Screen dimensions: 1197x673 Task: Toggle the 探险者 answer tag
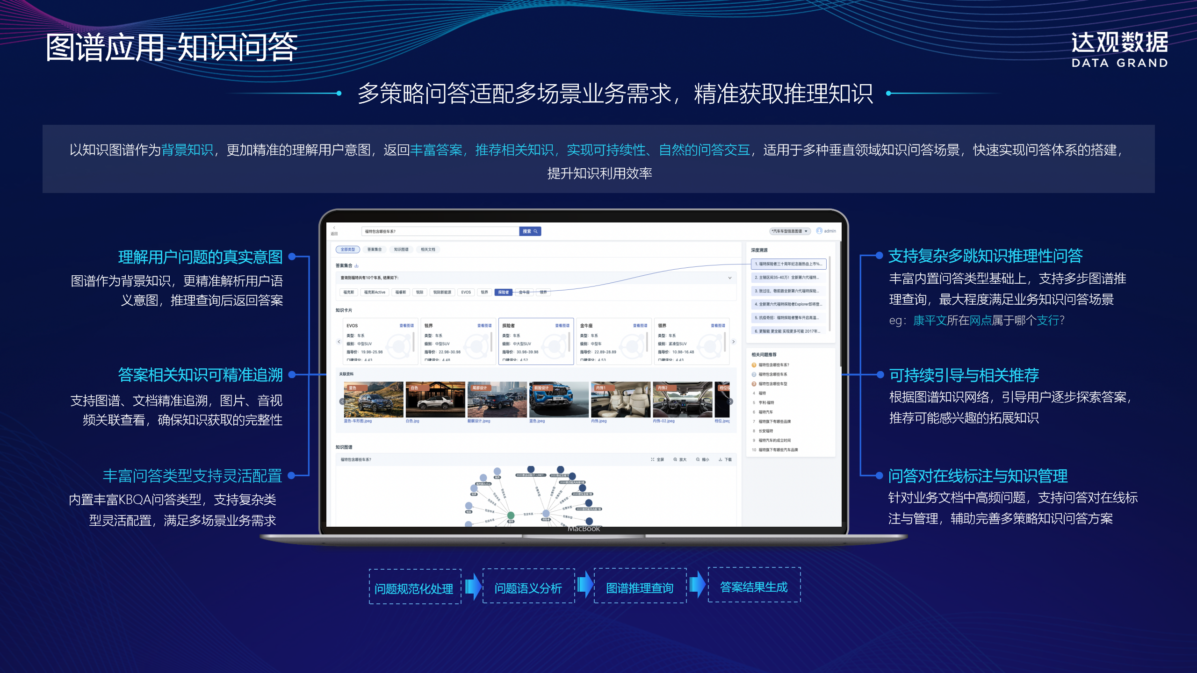coord(503,292)
